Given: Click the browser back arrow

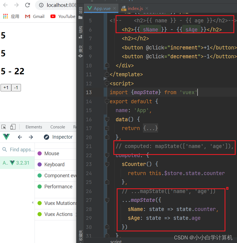Looking at the screenshot, I should pos(6,5).
